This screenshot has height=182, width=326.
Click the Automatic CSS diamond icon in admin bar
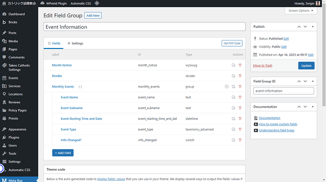pos(97,3)
